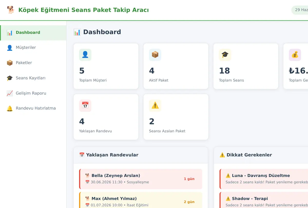Click the money bag icon on the revenue card
Viewport: 308px width, 208px height.
(x=295, y=55)
